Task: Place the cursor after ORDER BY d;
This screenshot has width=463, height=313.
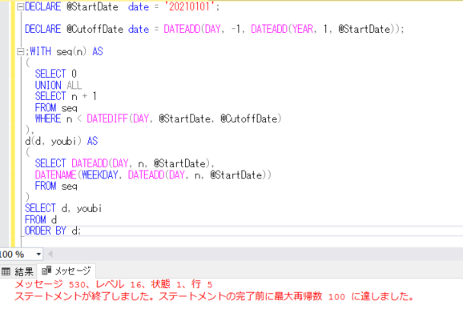Action: click(x=82, y=231)
